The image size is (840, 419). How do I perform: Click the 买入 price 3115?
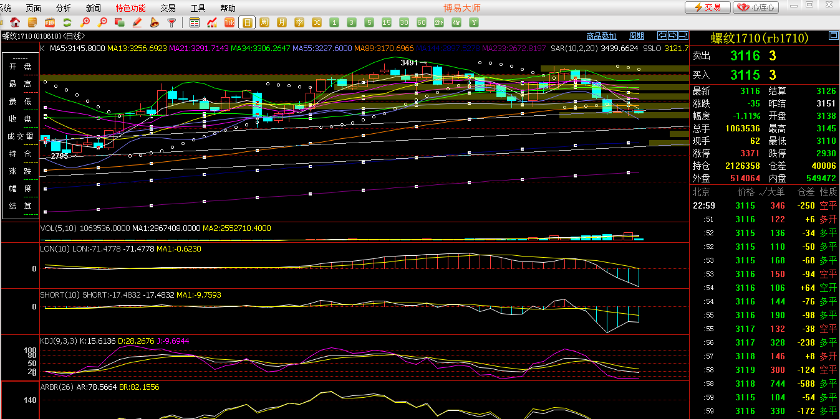[x=745, y=75]
